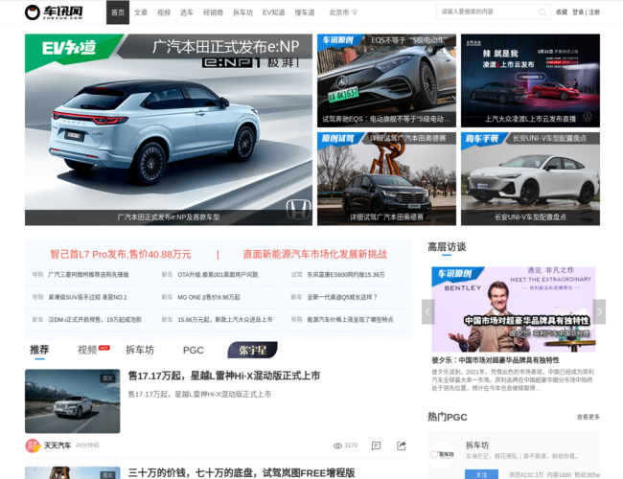623x479 pixels.
Task: Open comments icon on 星越L article
Action: (376, 445)
